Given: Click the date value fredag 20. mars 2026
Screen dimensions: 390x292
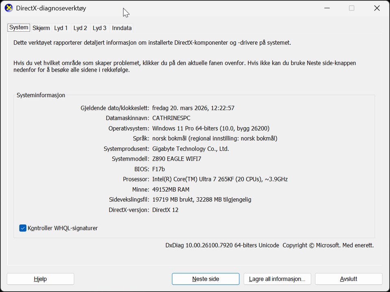Looking at the screenshot, I should [193, 108].
